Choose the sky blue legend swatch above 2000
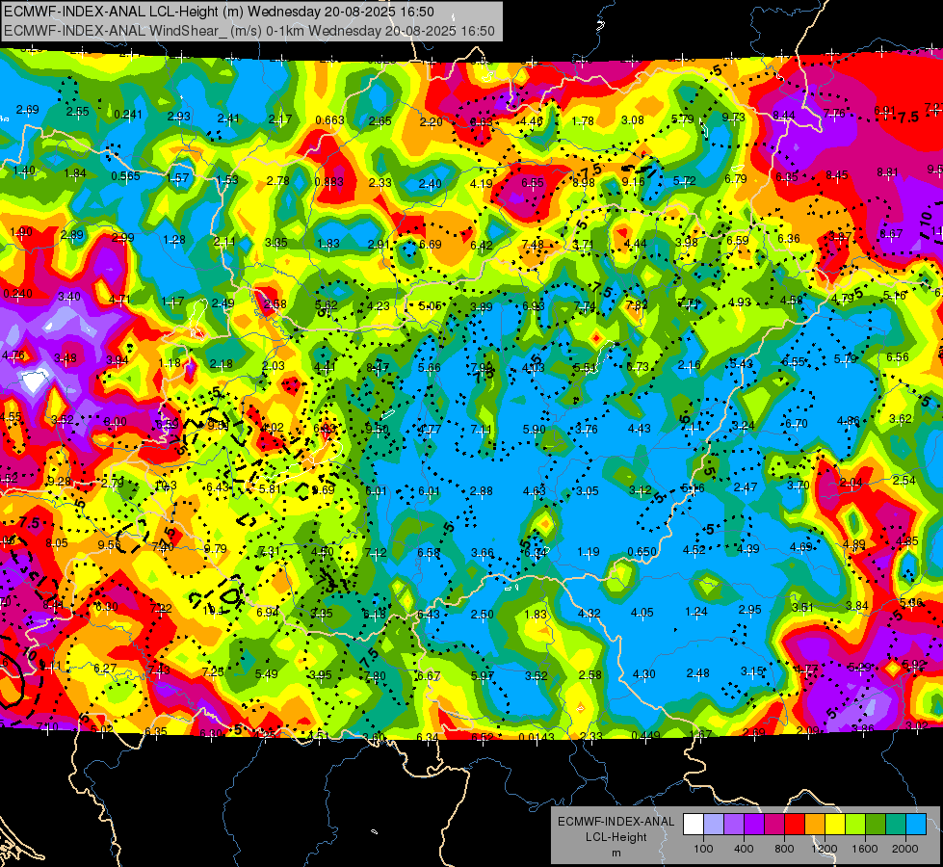943x867 pixels. pos(916,825)
